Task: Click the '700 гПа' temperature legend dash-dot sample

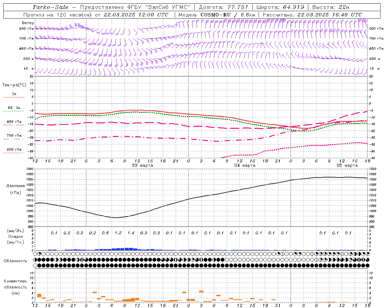Action: (x=14, y=139)
